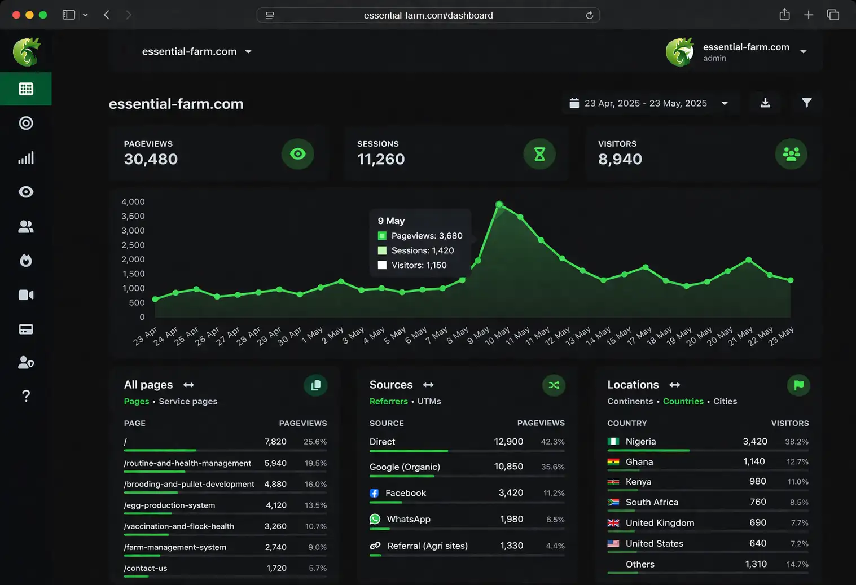The image size is (856, 585).
Task: Open the date range dropdown
Action: pyautogui.click(x=651, y=103)
